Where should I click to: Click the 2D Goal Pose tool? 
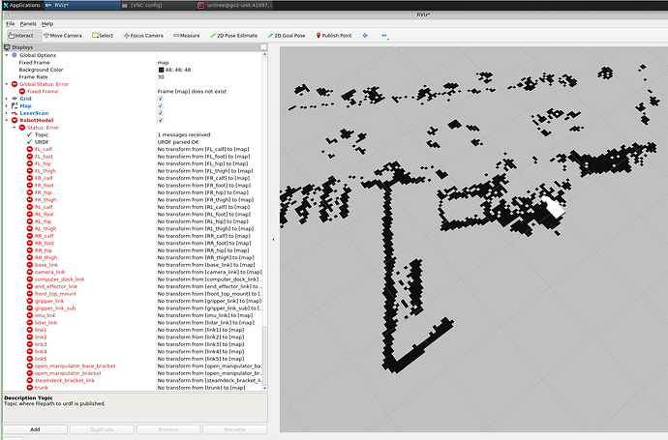[x=288, y=35]
